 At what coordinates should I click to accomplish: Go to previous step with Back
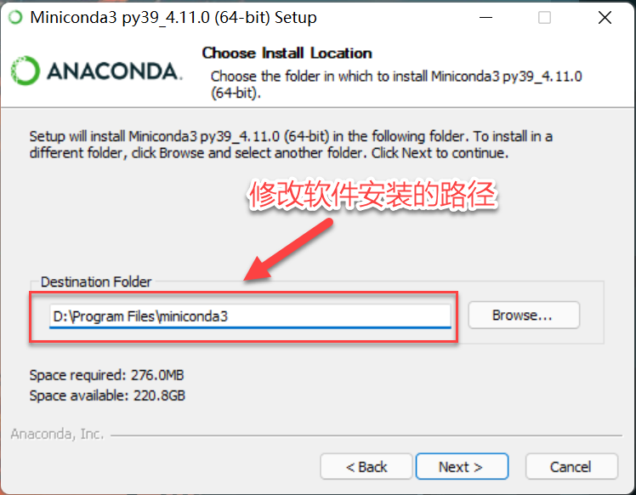366,467
